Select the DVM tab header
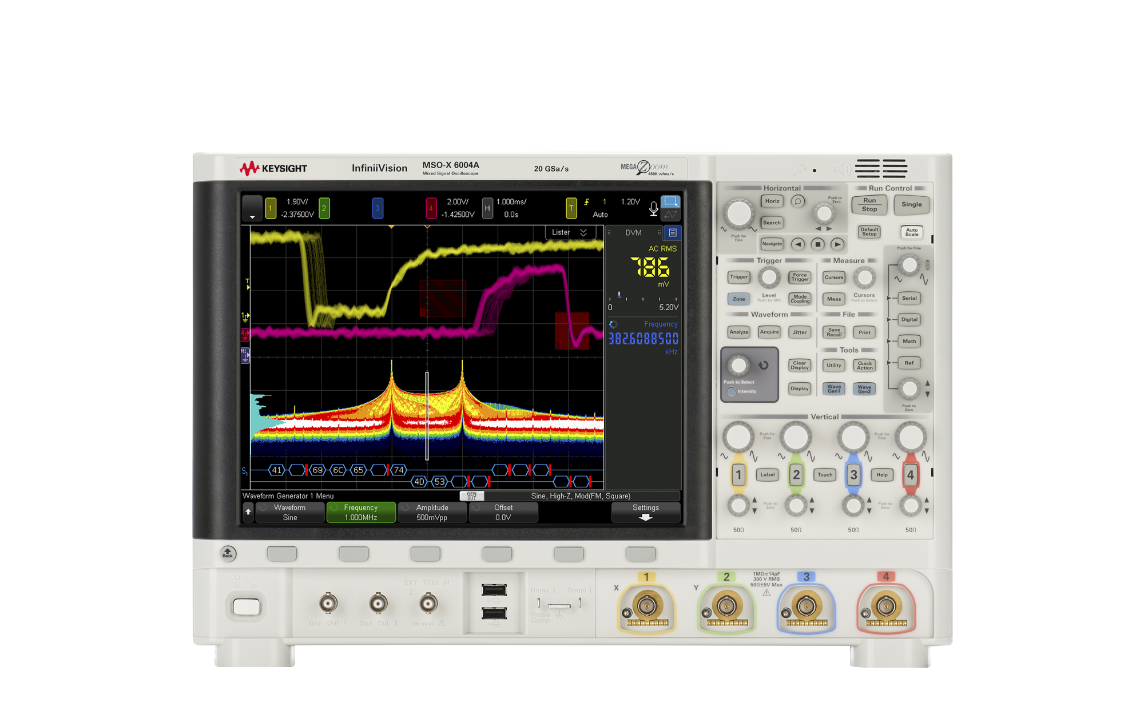The image size is (1144, 706). click(x=635, y=233)
